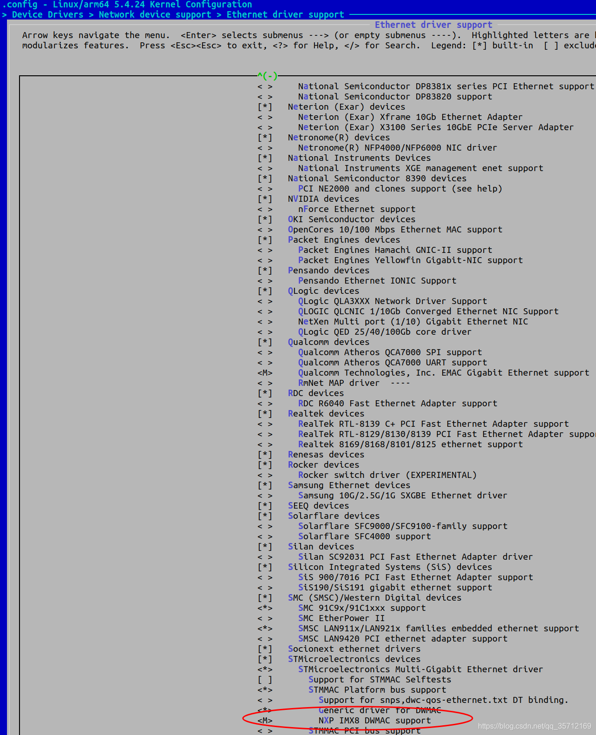Select Qualcomm Atheros QCA7000 SPI support
596x735 pixels.
point(390,352)
